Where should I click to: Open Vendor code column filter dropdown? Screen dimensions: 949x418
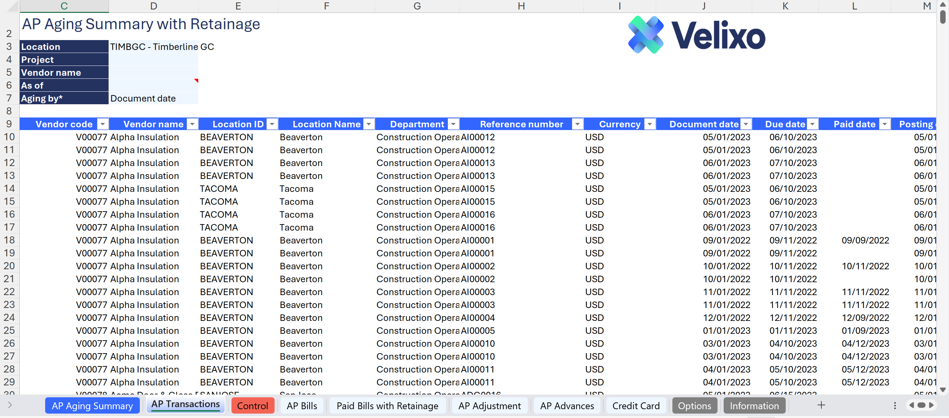click(x=103, y=124)
